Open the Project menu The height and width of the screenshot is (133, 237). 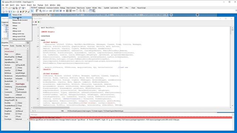[29, 5]
